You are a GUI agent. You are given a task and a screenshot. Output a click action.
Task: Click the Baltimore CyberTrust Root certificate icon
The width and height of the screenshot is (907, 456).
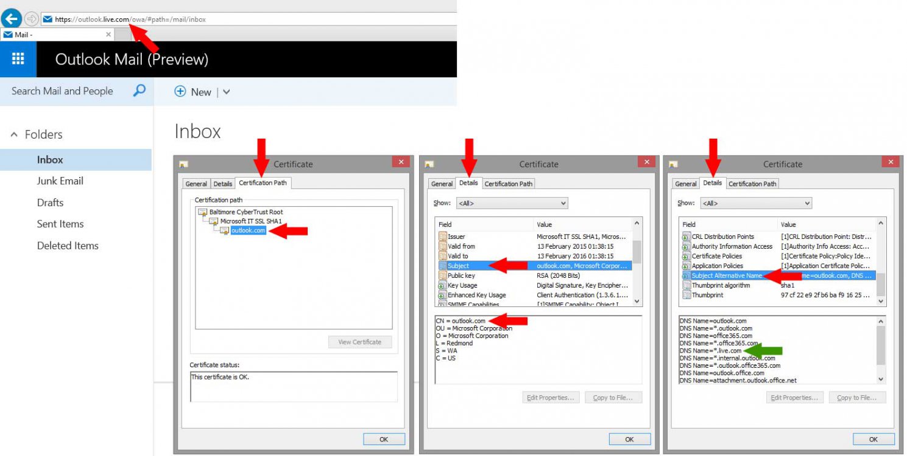[203, 212]
